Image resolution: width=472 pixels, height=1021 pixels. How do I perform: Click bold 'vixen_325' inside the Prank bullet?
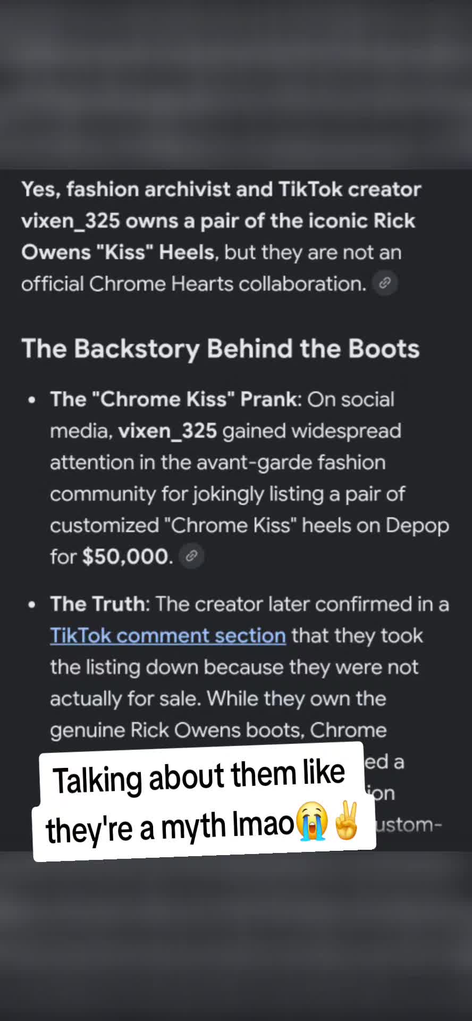pos(167,431)
